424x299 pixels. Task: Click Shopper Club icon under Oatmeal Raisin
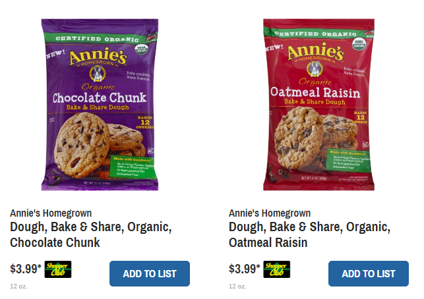pyautogui.click(x=277, y=269)
